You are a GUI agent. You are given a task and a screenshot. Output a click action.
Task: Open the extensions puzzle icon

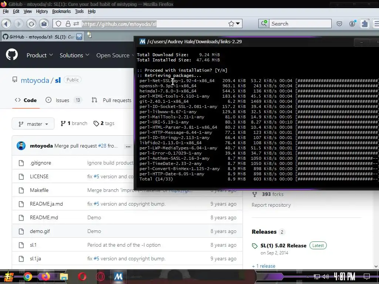365,24
